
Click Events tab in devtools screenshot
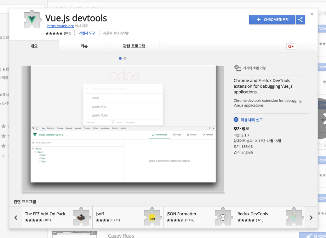[192, 135]
